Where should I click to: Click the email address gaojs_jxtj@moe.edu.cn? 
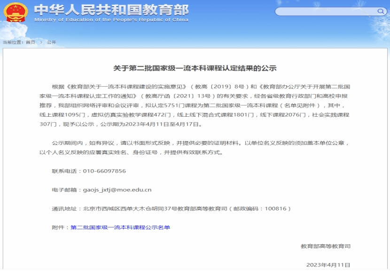pos(117,190)
